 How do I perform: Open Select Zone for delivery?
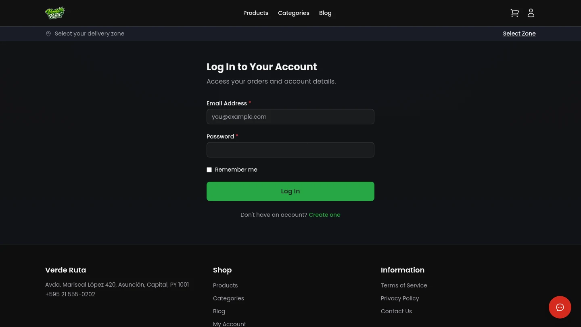point(519,34)
